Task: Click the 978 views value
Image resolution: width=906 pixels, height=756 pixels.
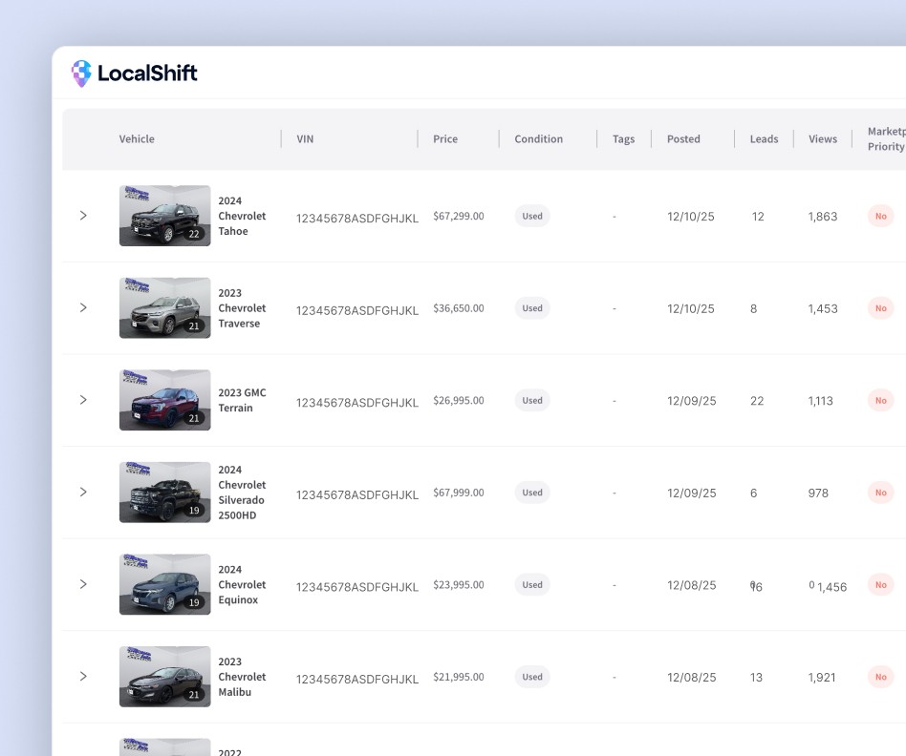Action: [818, 493]
